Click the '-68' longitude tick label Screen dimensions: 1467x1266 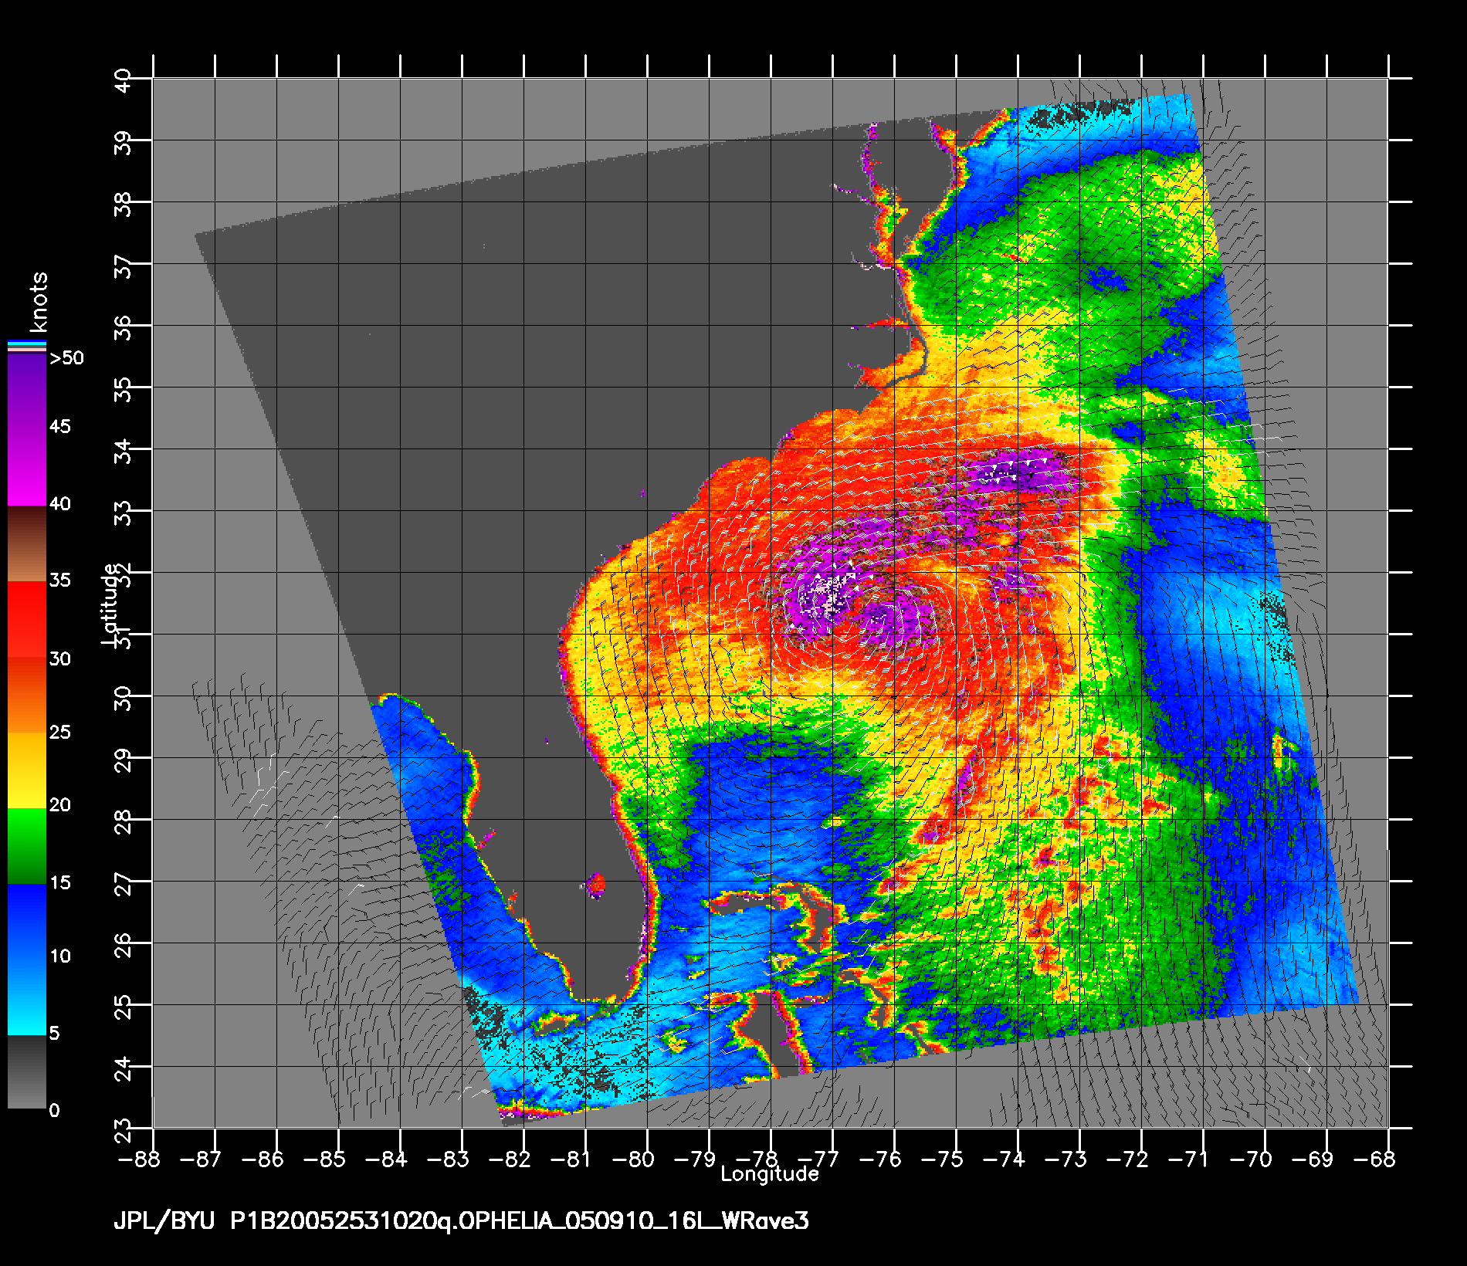(x=1374, y=1159)
